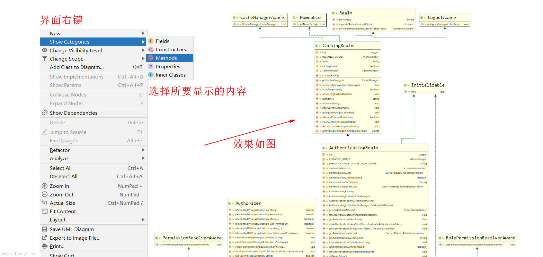Image resolution: width=543 pixels, height=257 pixels.
Task: Click the Constructors category icon
Action: (x=151, y=50)
